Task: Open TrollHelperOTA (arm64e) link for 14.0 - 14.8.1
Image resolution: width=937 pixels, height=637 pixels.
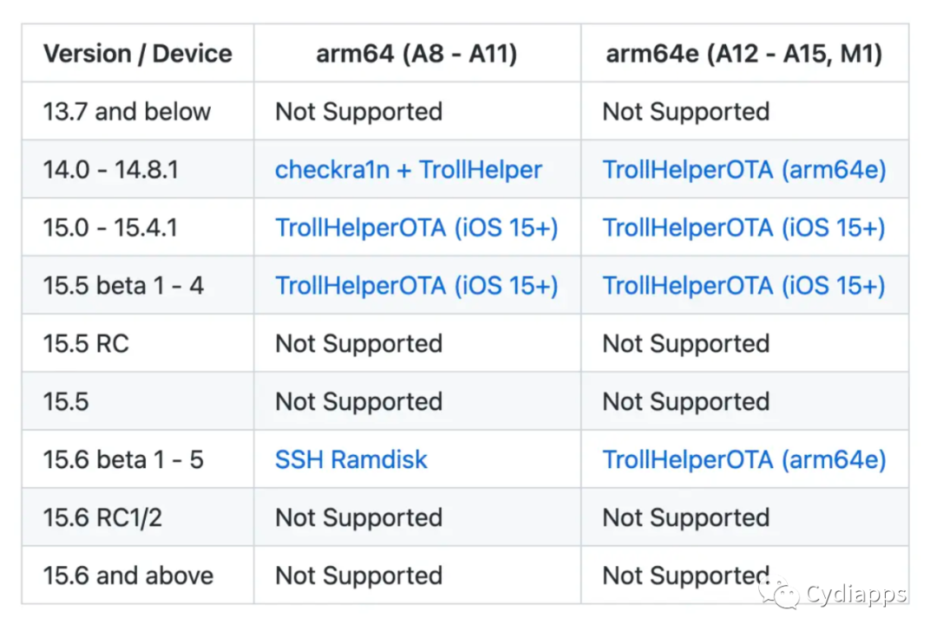Action: point(744,170)
